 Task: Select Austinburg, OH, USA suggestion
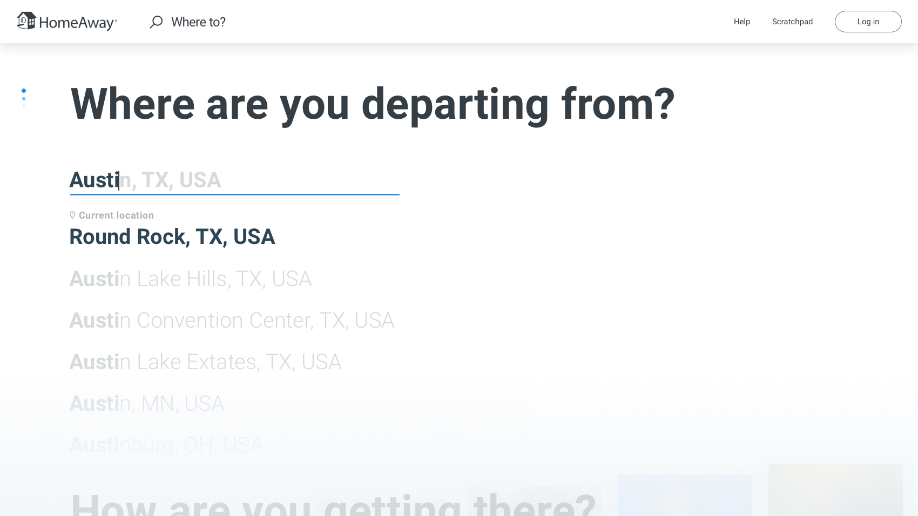(x=166, y=445)
